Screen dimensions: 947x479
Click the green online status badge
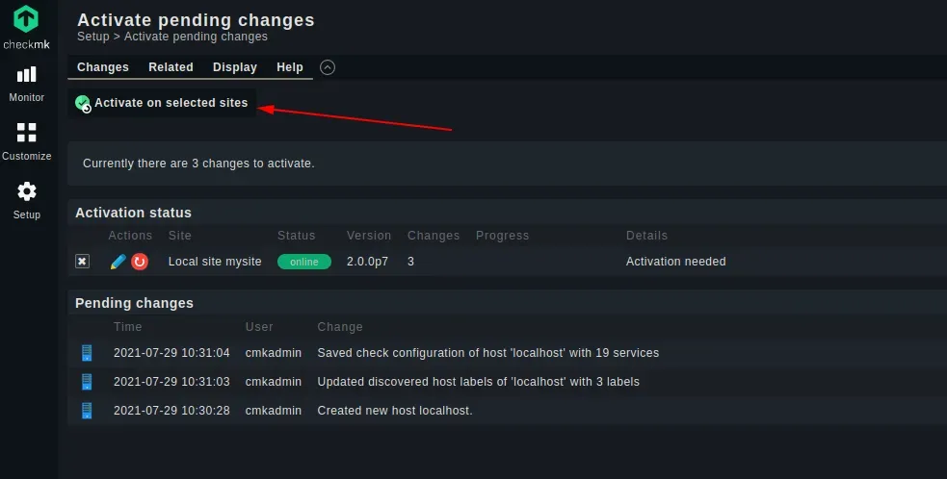(x=304, y=262)
